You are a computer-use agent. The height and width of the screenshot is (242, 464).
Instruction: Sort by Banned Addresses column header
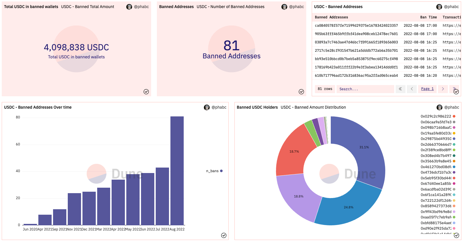[x=331, y=17]
